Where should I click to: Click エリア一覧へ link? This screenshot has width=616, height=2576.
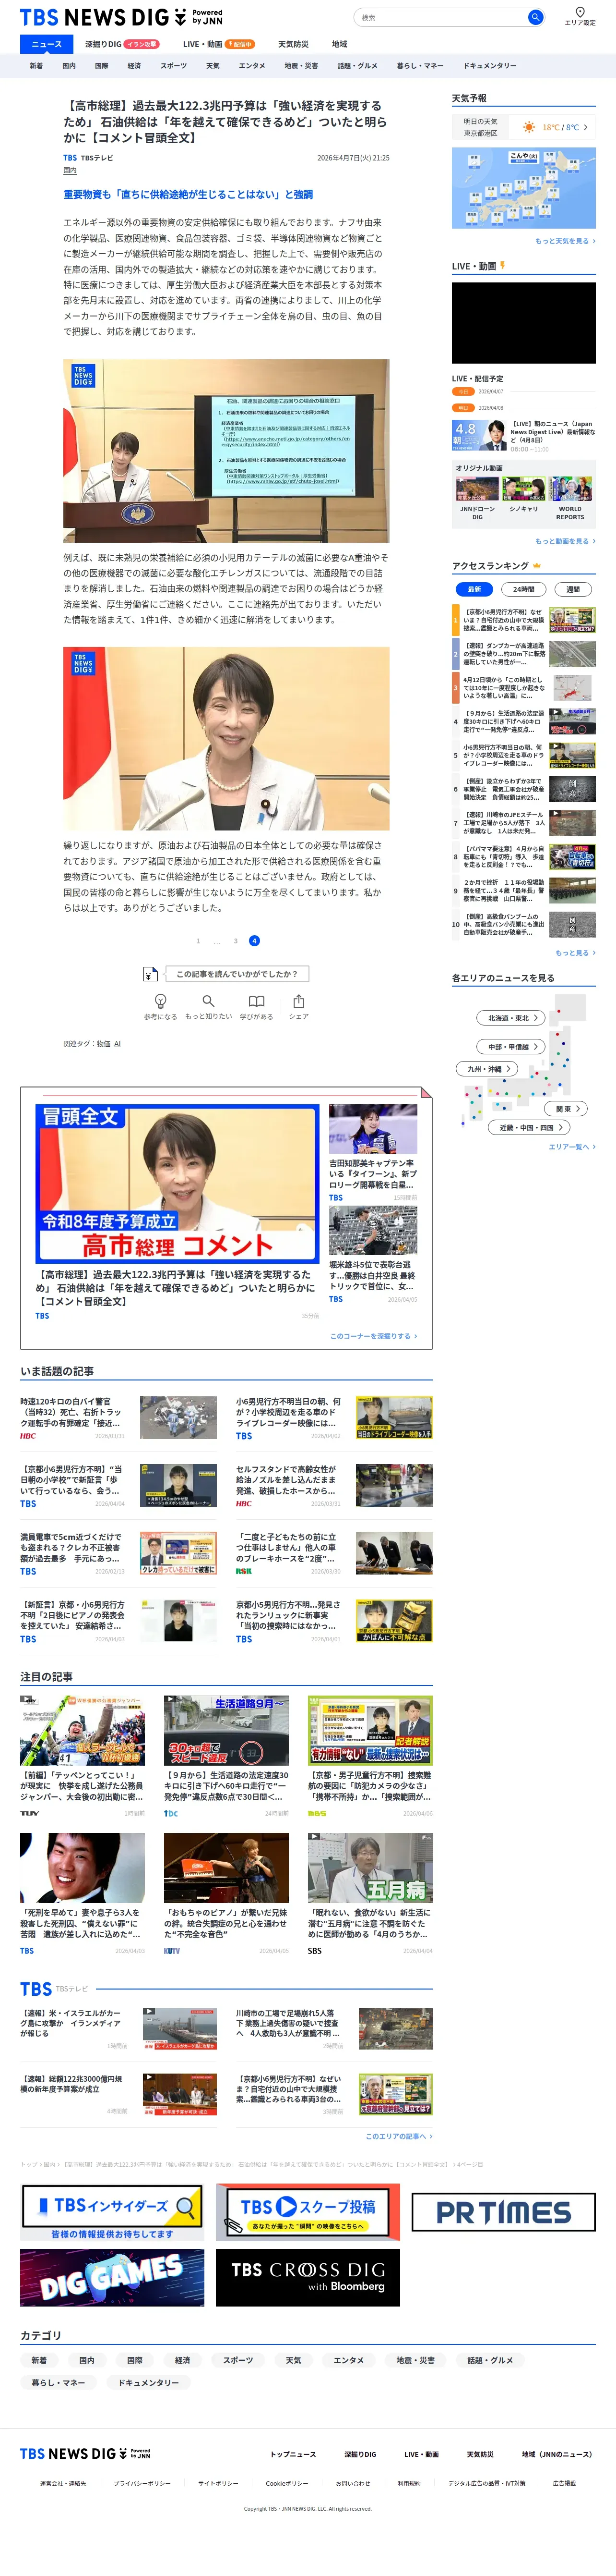pyautogui.click(x=572, y=1147)
